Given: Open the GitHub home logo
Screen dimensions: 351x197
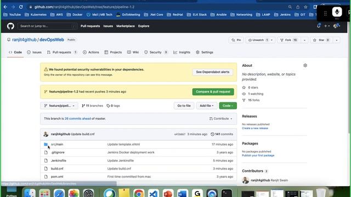Looking at the screenshot, I should click(x=10, y=26).
